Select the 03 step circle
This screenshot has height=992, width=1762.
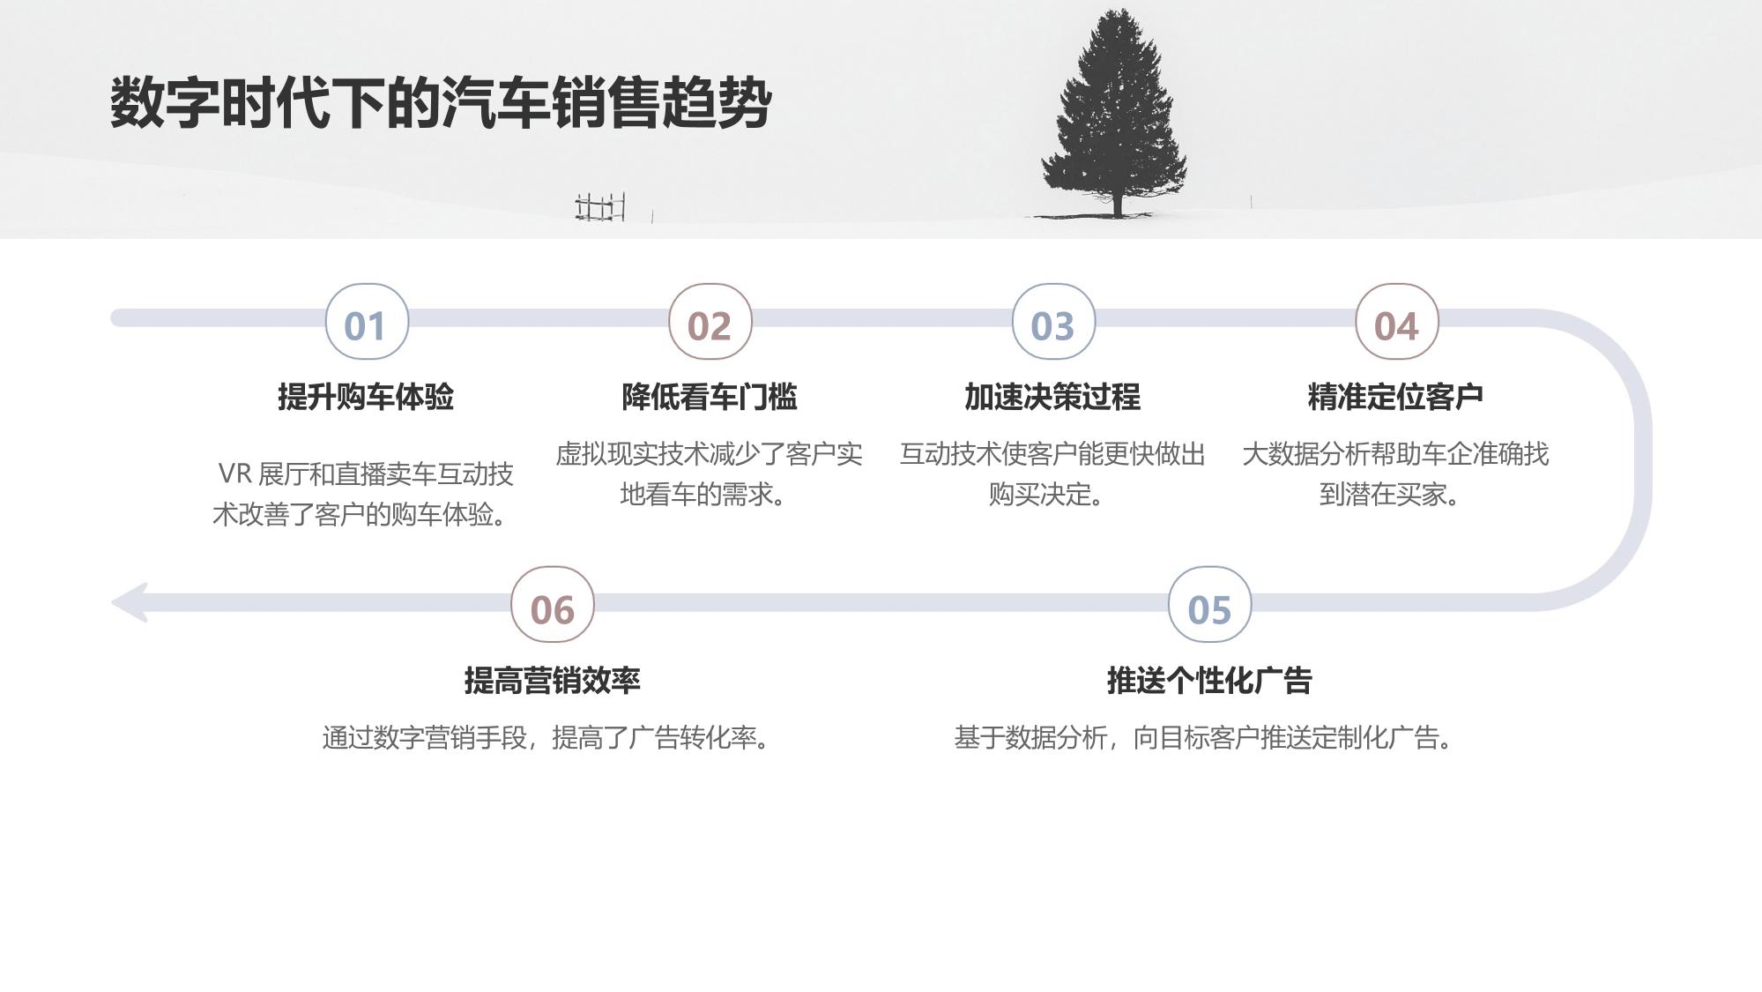coord(1053,322)
